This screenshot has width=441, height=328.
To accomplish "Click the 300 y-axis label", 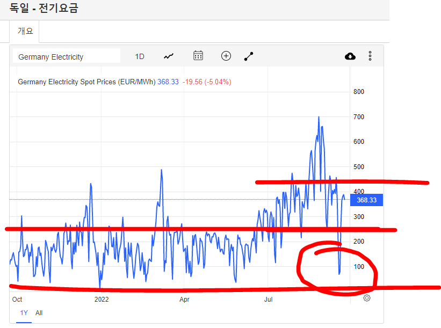I will click(359, 217).
